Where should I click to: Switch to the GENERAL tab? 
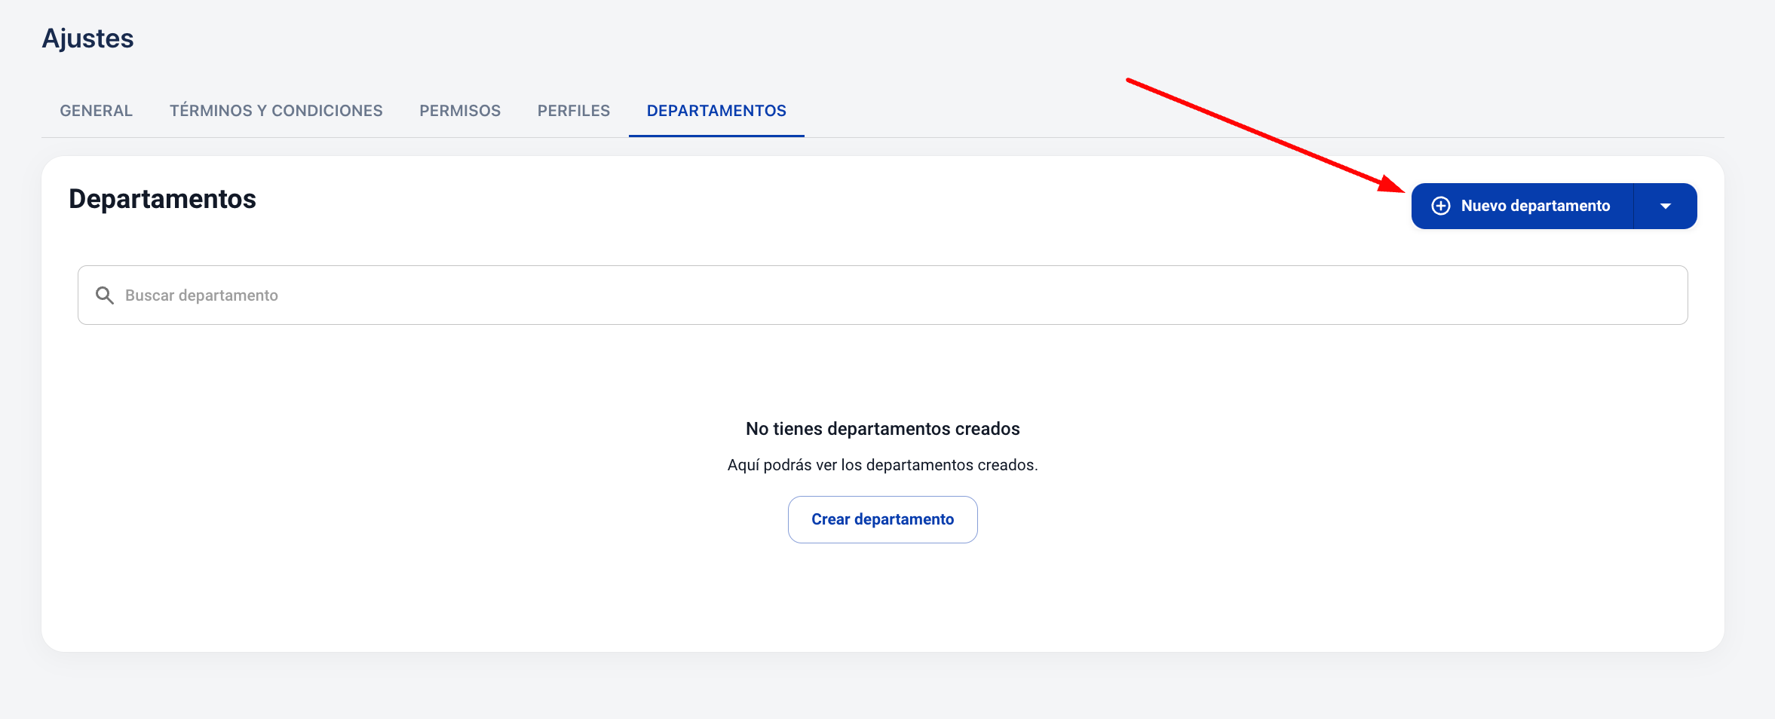pyautogui.click(x=96, y=111)
